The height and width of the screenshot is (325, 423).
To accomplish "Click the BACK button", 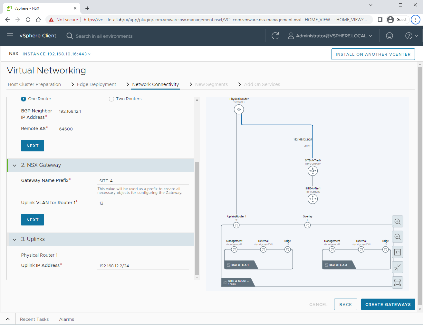I will (346, 304).
